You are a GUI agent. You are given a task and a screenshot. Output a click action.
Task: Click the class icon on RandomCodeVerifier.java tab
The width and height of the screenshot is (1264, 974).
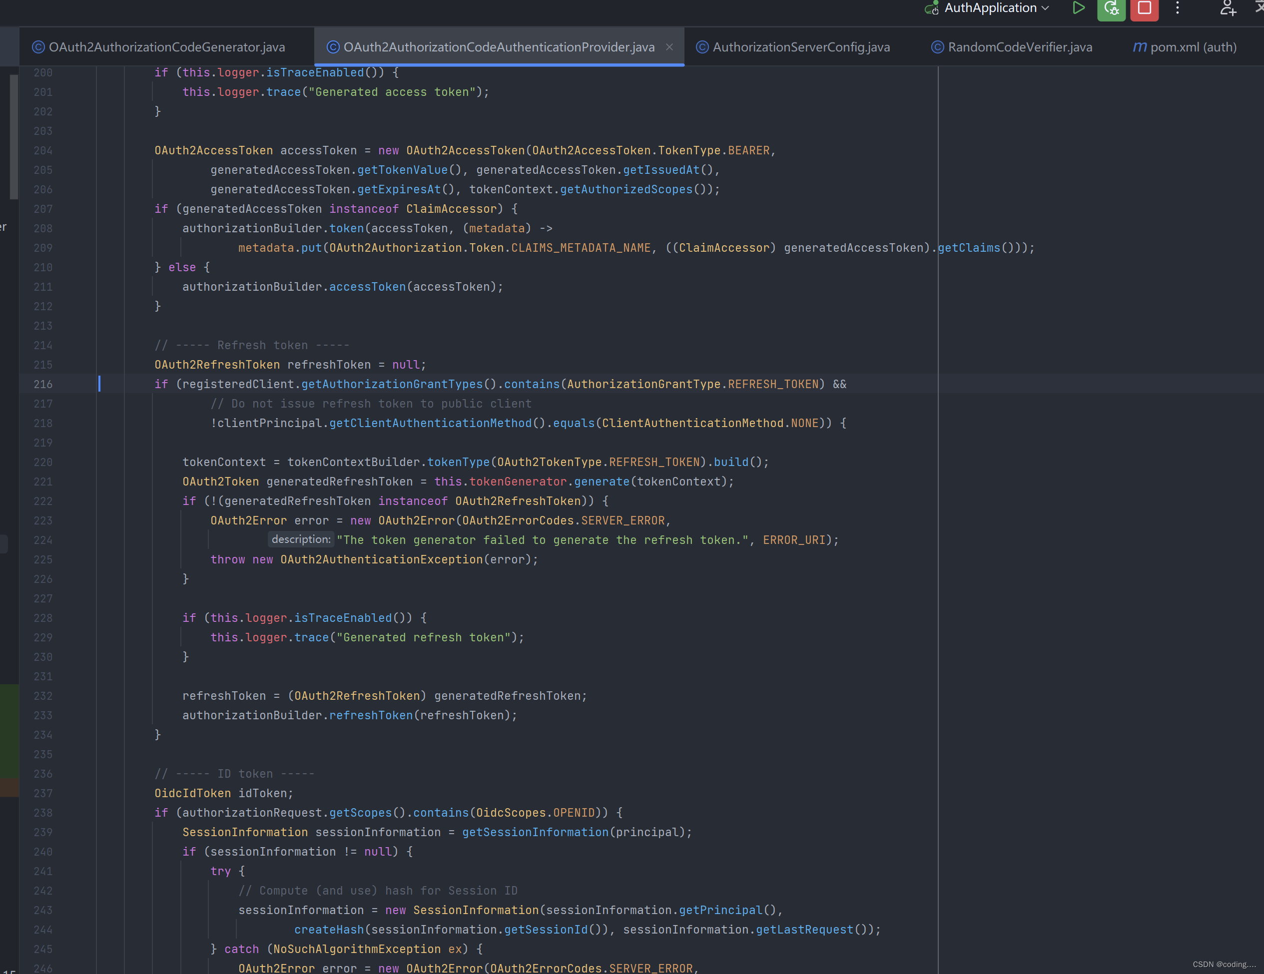[x=937, y=47]
